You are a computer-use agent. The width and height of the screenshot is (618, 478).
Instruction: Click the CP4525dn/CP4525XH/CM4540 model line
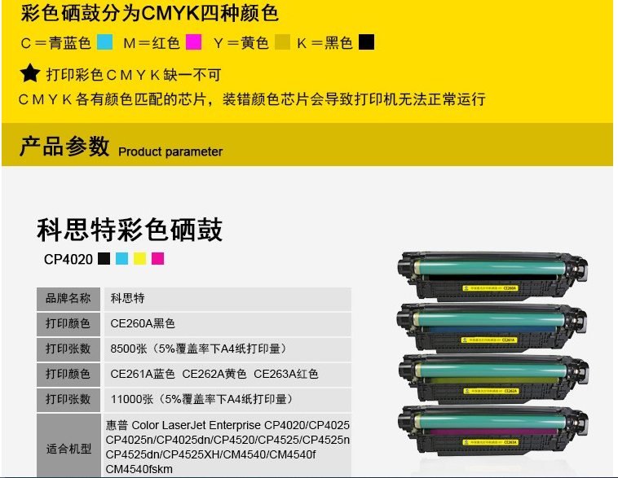click(210, 454)
